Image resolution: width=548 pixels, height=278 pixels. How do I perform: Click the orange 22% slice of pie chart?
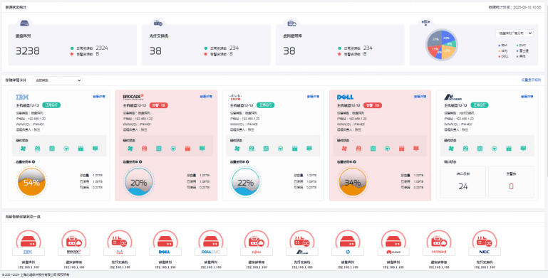pos(448,52)
